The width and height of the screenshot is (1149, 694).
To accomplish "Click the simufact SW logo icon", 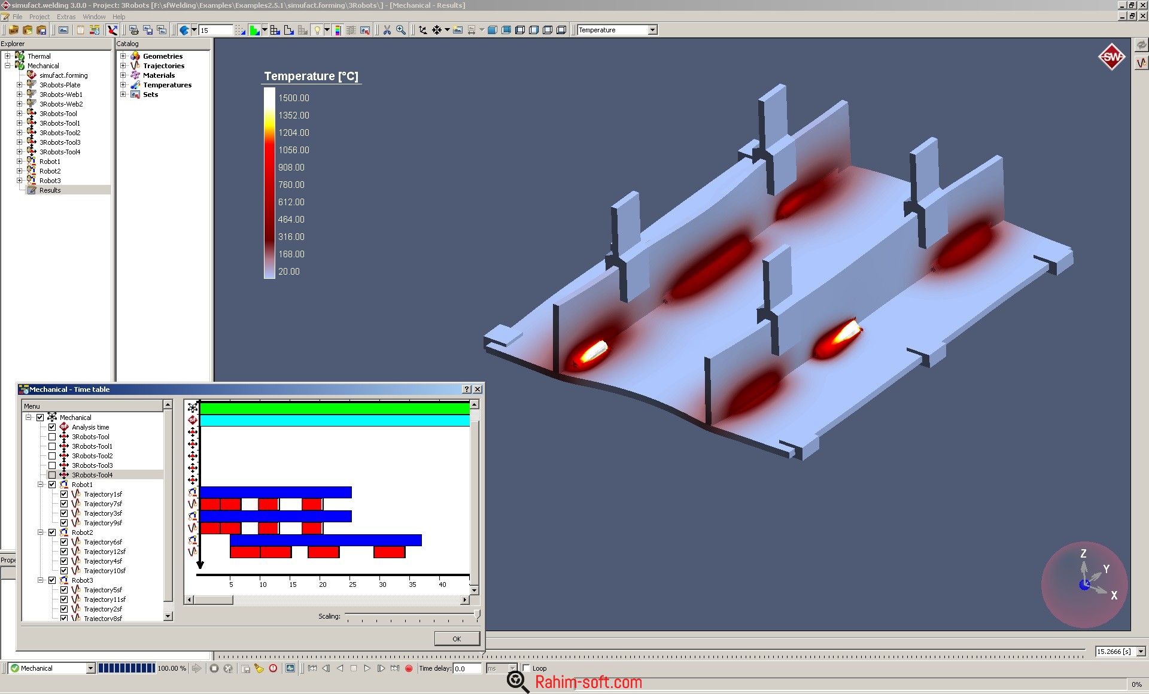I will point(1111,57).
